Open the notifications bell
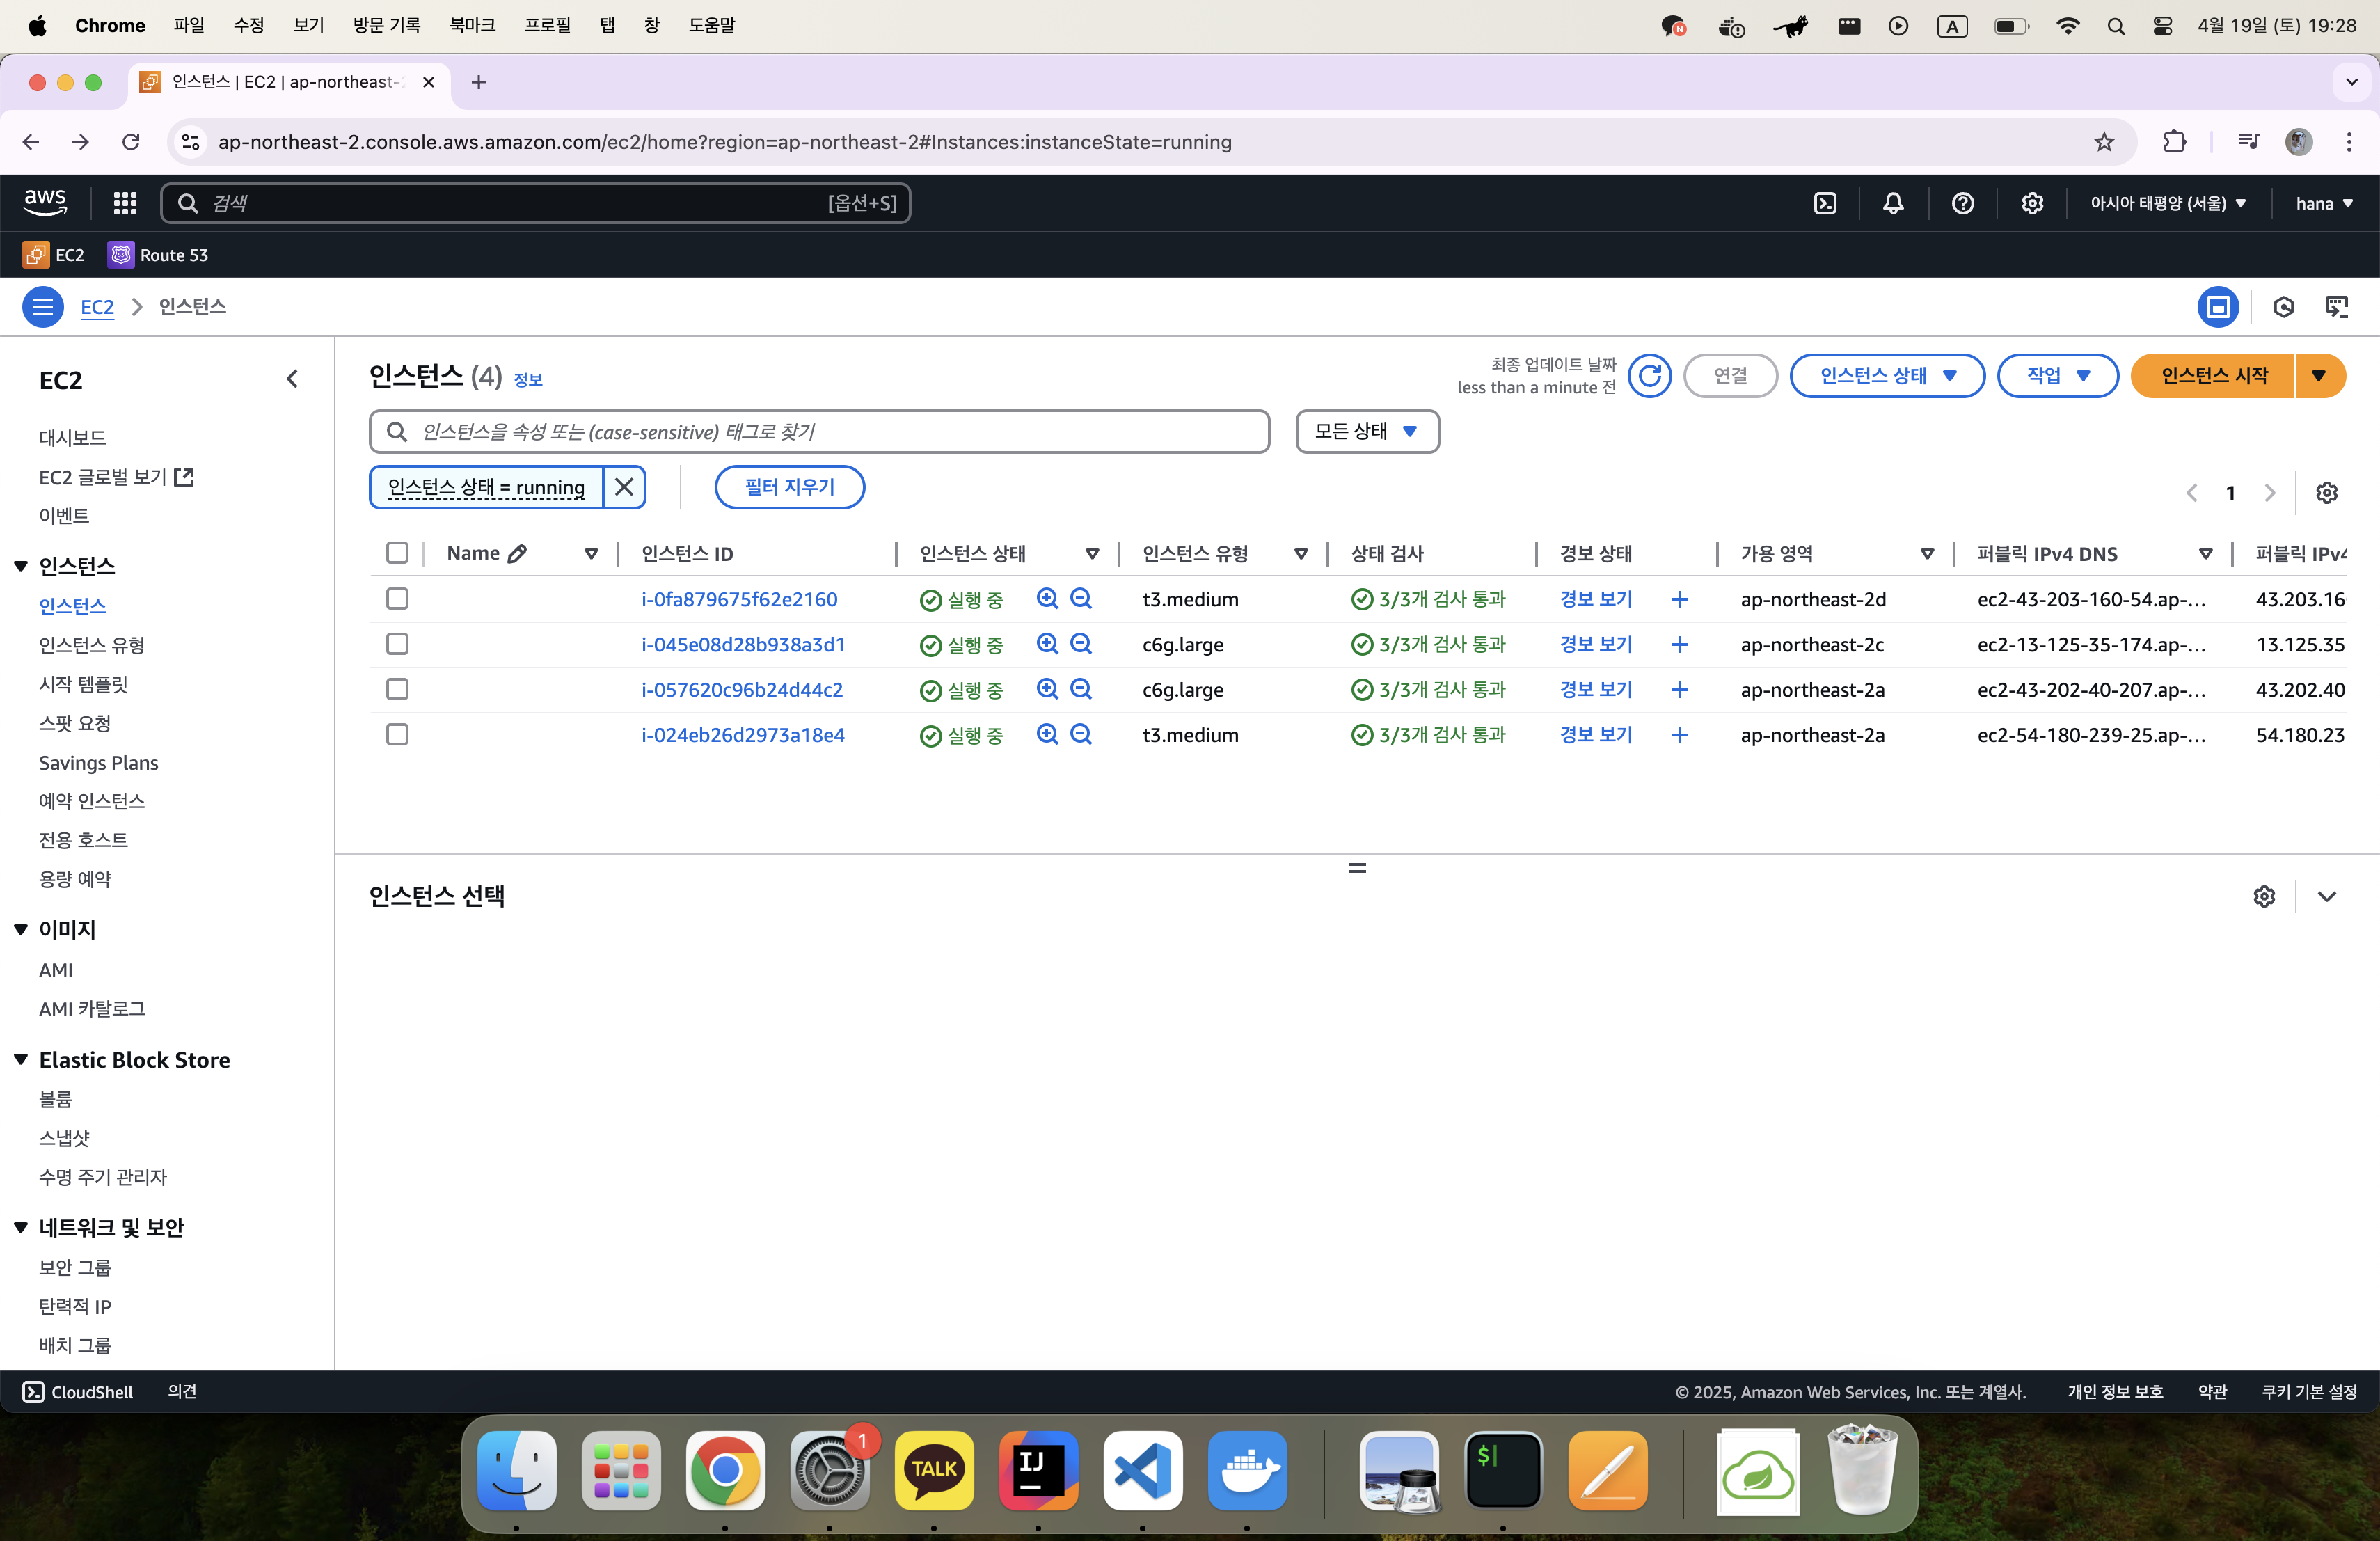The image size is (2380, 1541). [1893, 204]
